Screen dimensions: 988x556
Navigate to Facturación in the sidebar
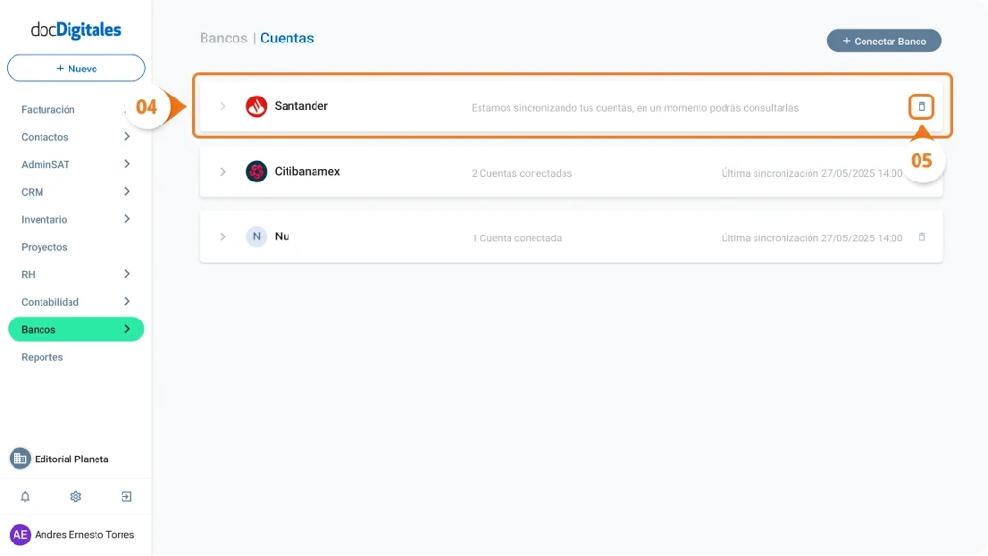coord(45,109)
